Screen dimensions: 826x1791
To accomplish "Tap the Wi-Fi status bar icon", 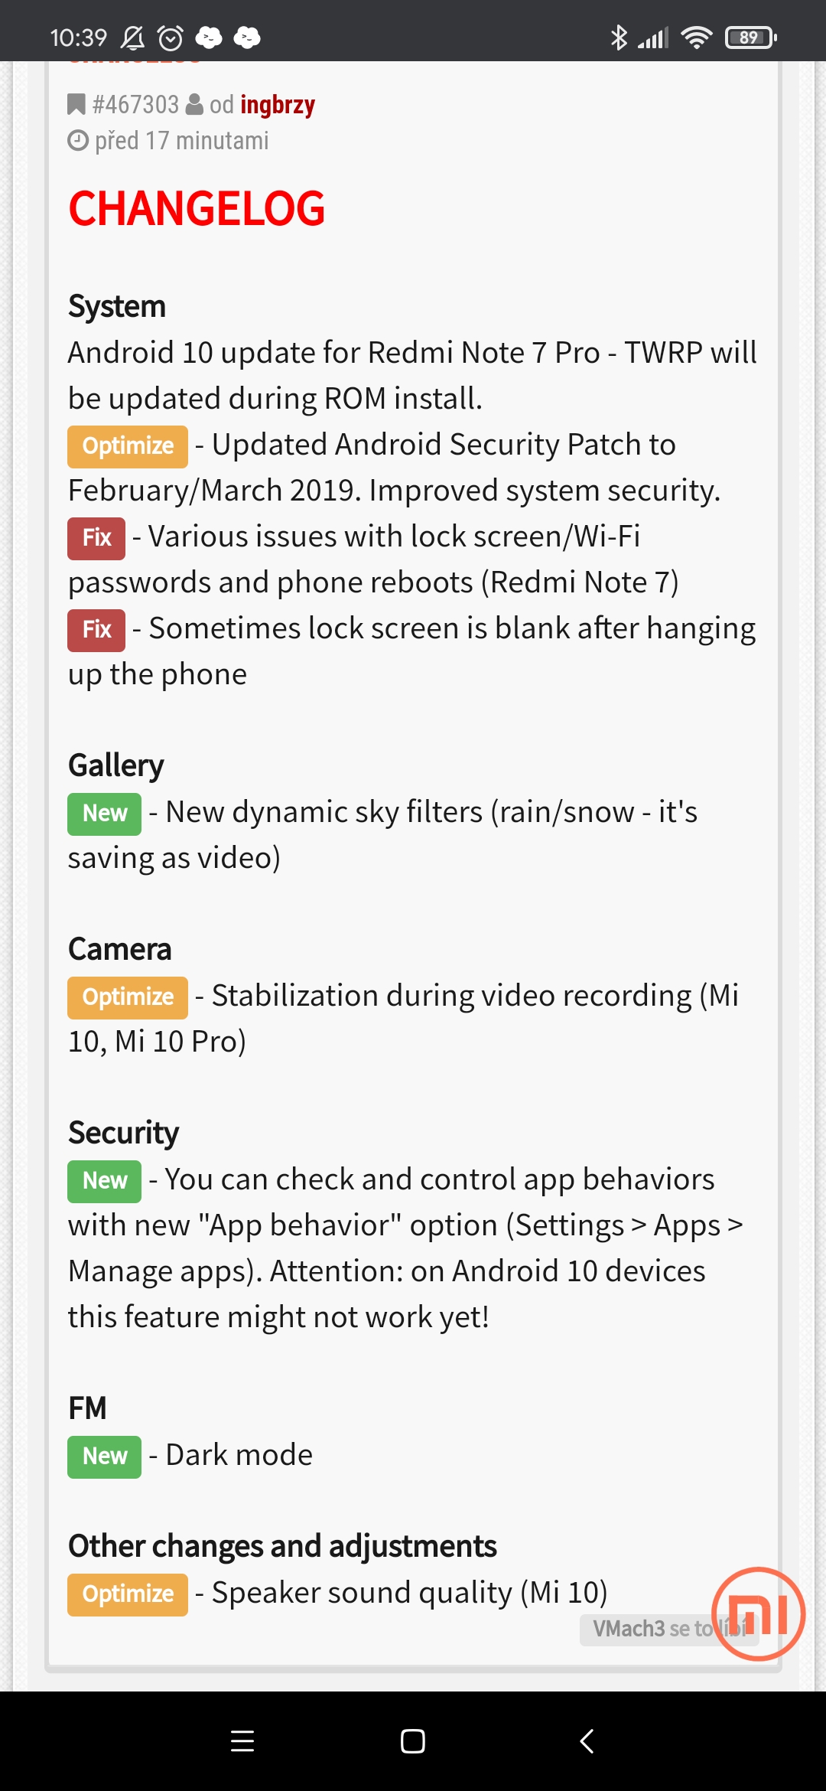I will coord(696,37).
